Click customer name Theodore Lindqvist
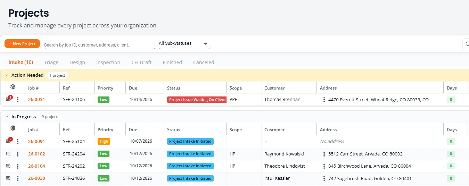 285,166
